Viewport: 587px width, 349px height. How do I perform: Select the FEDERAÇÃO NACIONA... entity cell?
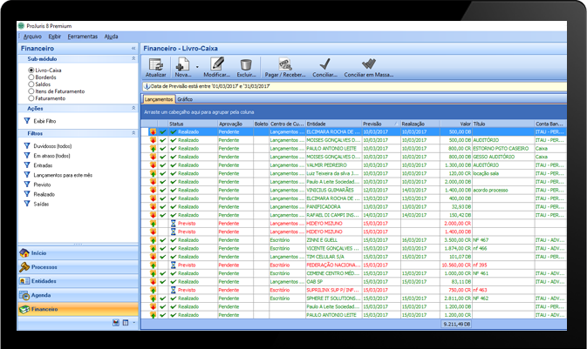(333, 265)
